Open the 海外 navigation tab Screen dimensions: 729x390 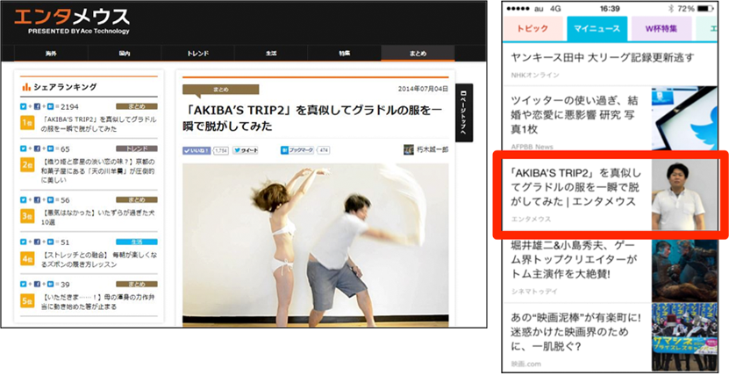[51, 54]
